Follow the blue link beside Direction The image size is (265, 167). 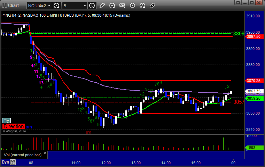(x=29, y=127)
